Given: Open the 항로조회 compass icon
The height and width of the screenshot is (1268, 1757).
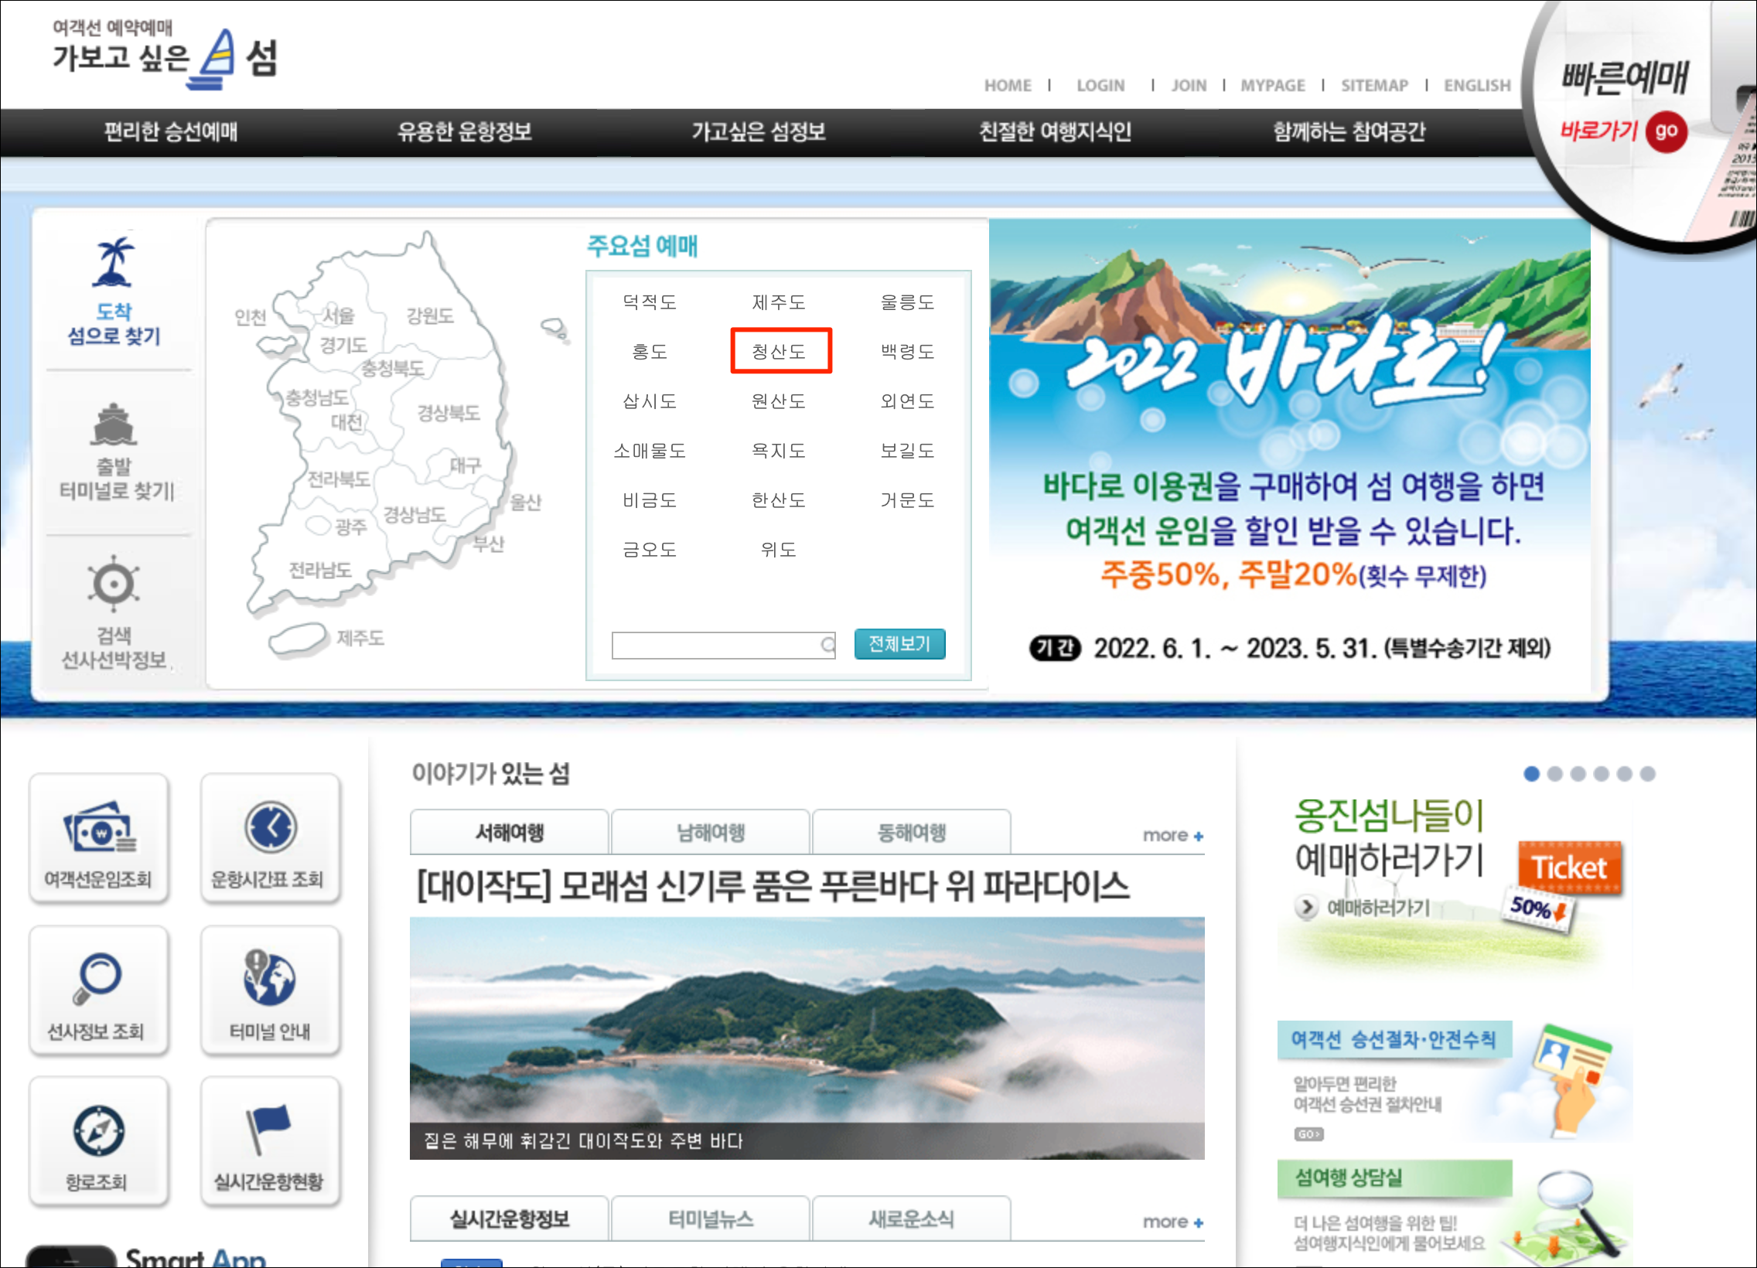Looking at the screenshot, I should 98,1131.
